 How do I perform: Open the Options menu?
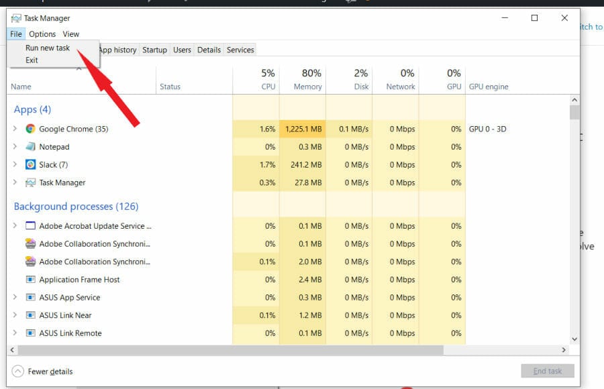pos(42,34)
